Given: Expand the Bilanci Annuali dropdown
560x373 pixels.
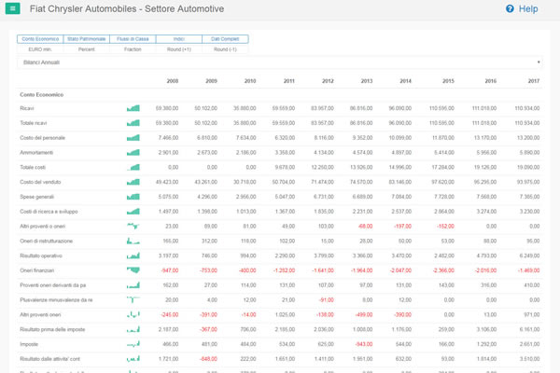Looking at the screenshot, I should pos(280,62).
